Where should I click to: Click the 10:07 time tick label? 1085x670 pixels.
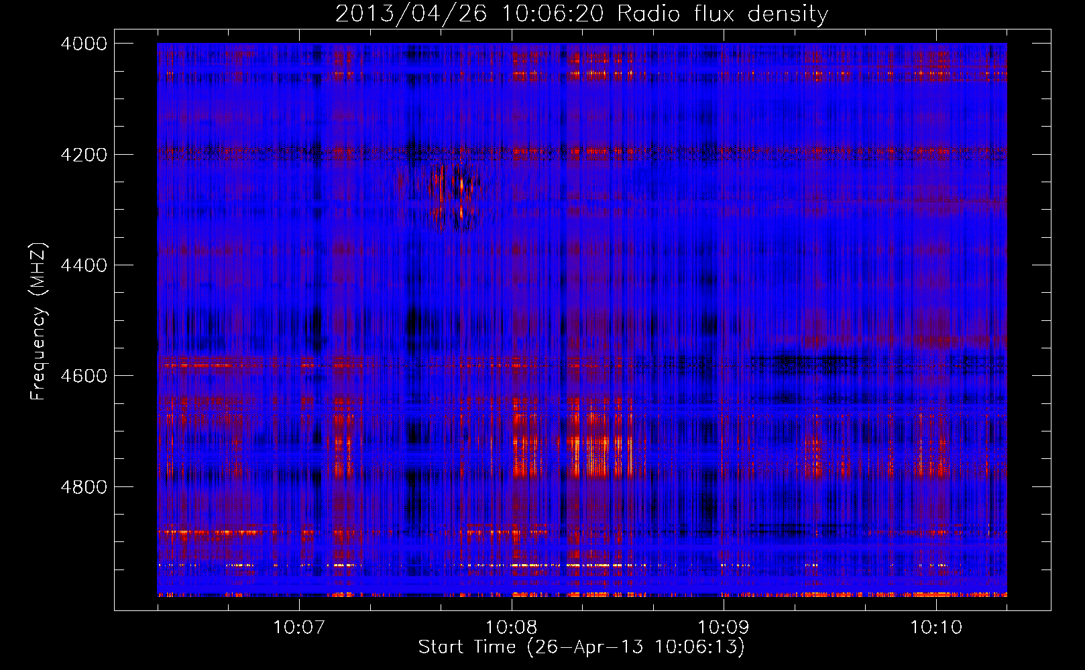pos(299,628)
